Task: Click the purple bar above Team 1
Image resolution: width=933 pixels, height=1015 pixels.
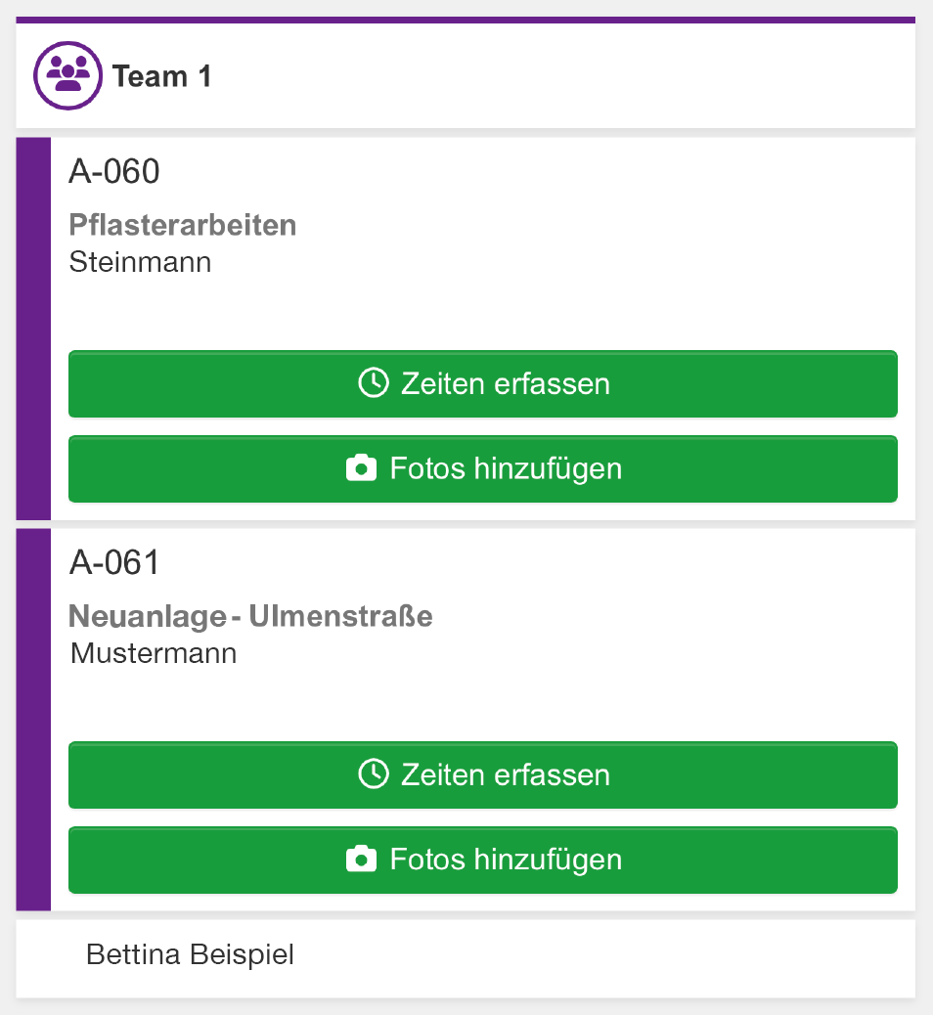Action: (x=466, y=21)
